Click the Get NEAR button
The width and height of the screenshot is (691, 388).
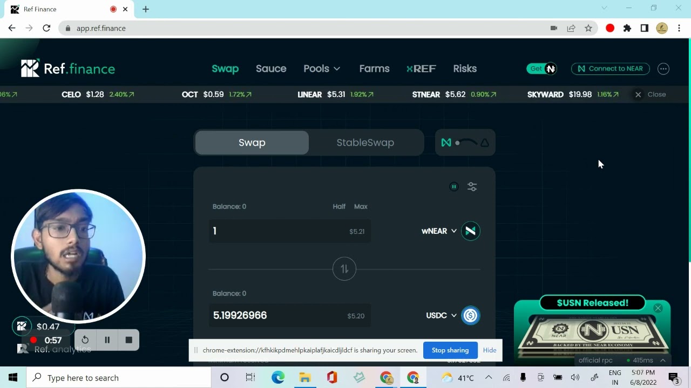point(542,68)
